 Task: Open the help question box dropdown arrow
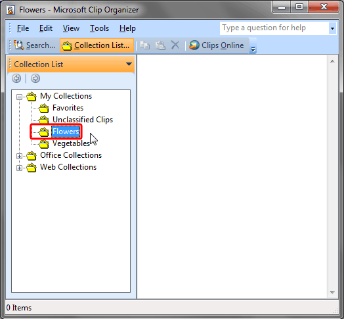[x=332, y=28]
